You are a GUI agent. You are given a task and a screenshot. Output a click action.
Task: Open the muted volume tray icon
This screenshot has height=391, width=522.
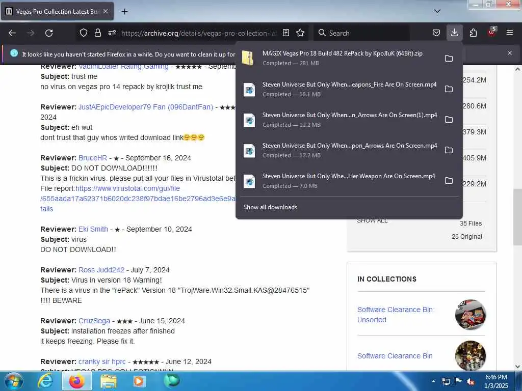click(471, 382)
